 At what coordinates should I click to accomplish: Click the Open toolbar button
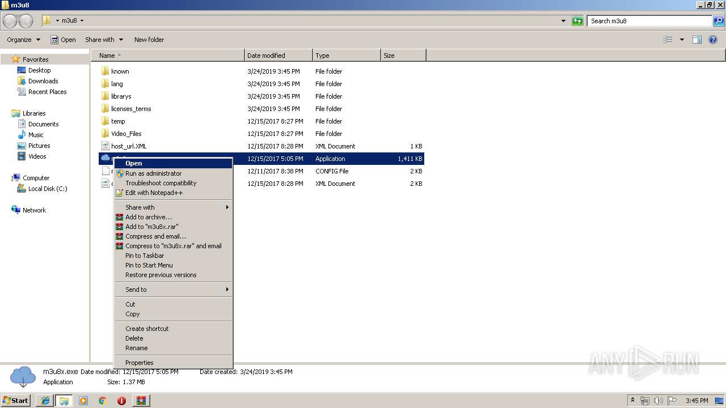[x=63, y=40]
